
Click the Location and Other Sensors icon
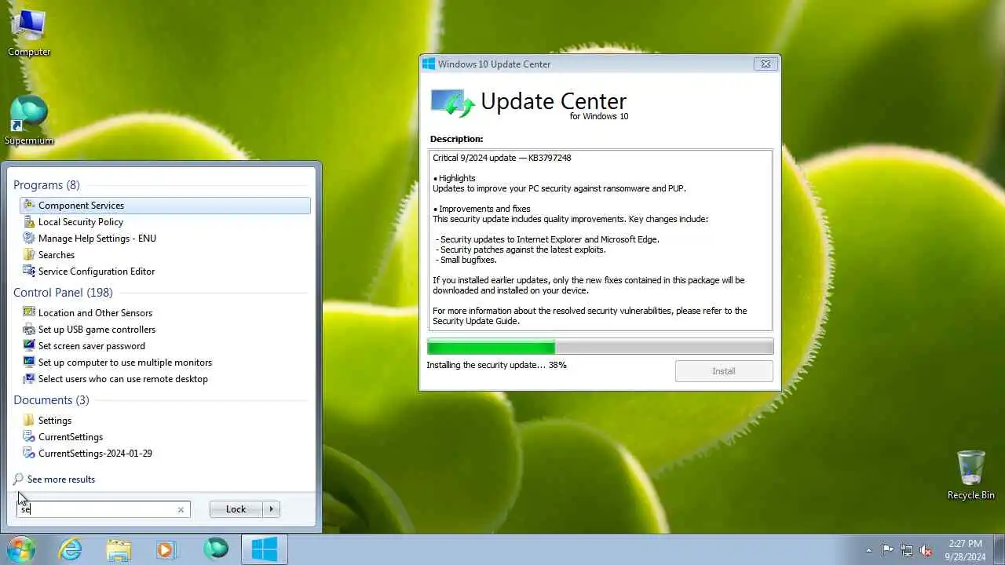coord(29,313)
